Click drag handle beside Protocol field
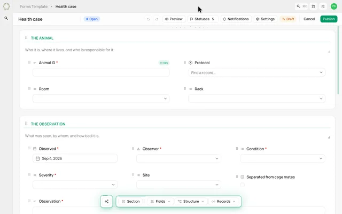342x214 pixels. pyautogui.click(x=185, y=63)
